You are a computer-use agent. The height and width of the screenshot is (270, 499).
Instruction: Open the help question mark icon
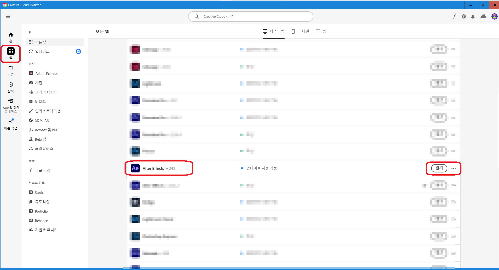(x=464, y=16)
